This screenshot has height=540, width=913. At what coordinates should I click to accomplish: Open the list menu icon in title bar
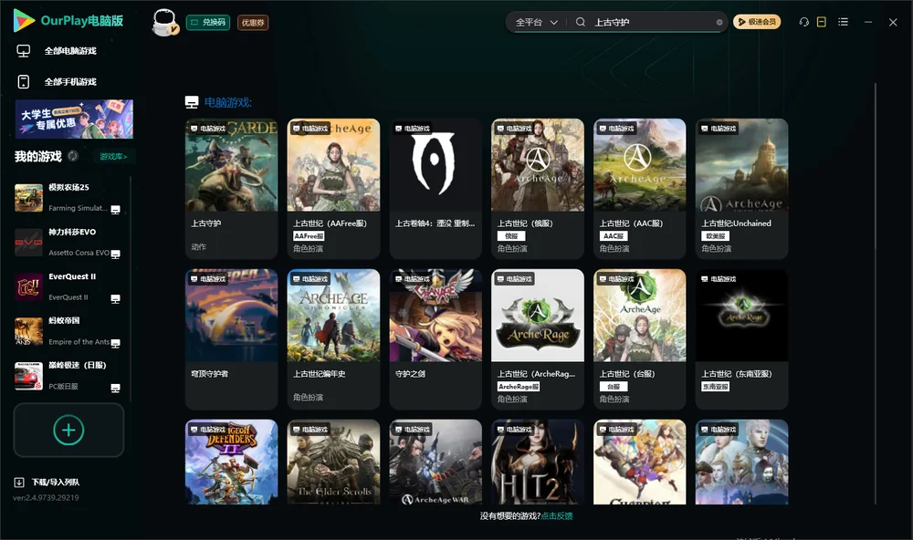click(x=843, y=22)
